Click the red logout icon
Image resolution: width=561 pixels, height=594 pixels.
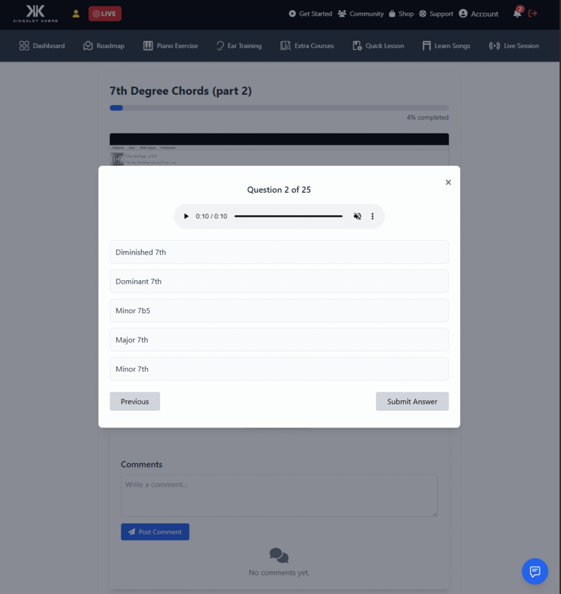[533, 13]
